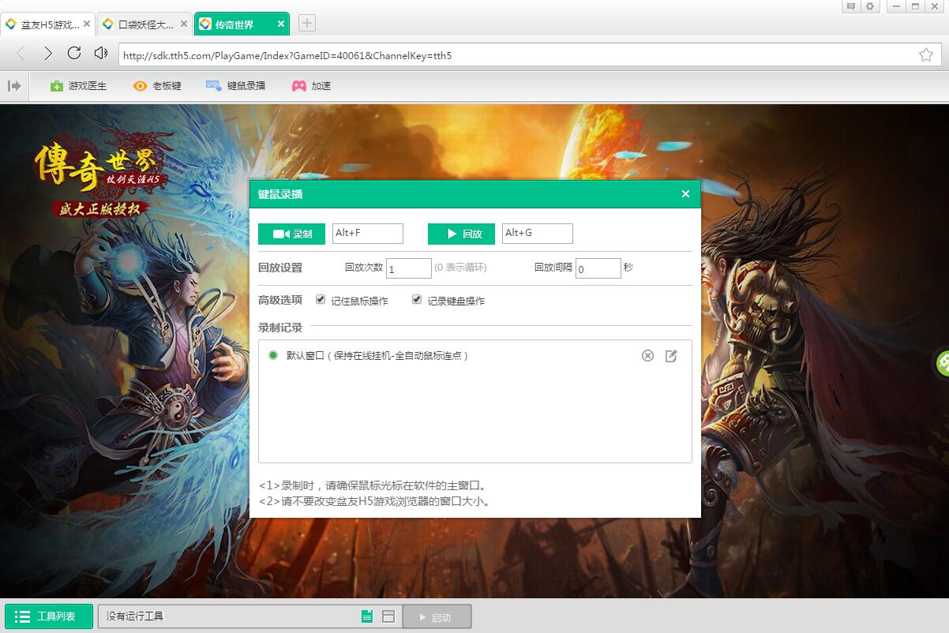The width and height of the screenshot is (949, 633).
Task: Open 键鼠录播 tool in the toolbar
Action: (235, 85)
